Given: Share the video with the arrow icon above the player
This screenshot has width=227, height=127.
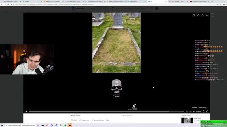Looking at the screenshot, I should pyautogui.click(x=198, y=15).
